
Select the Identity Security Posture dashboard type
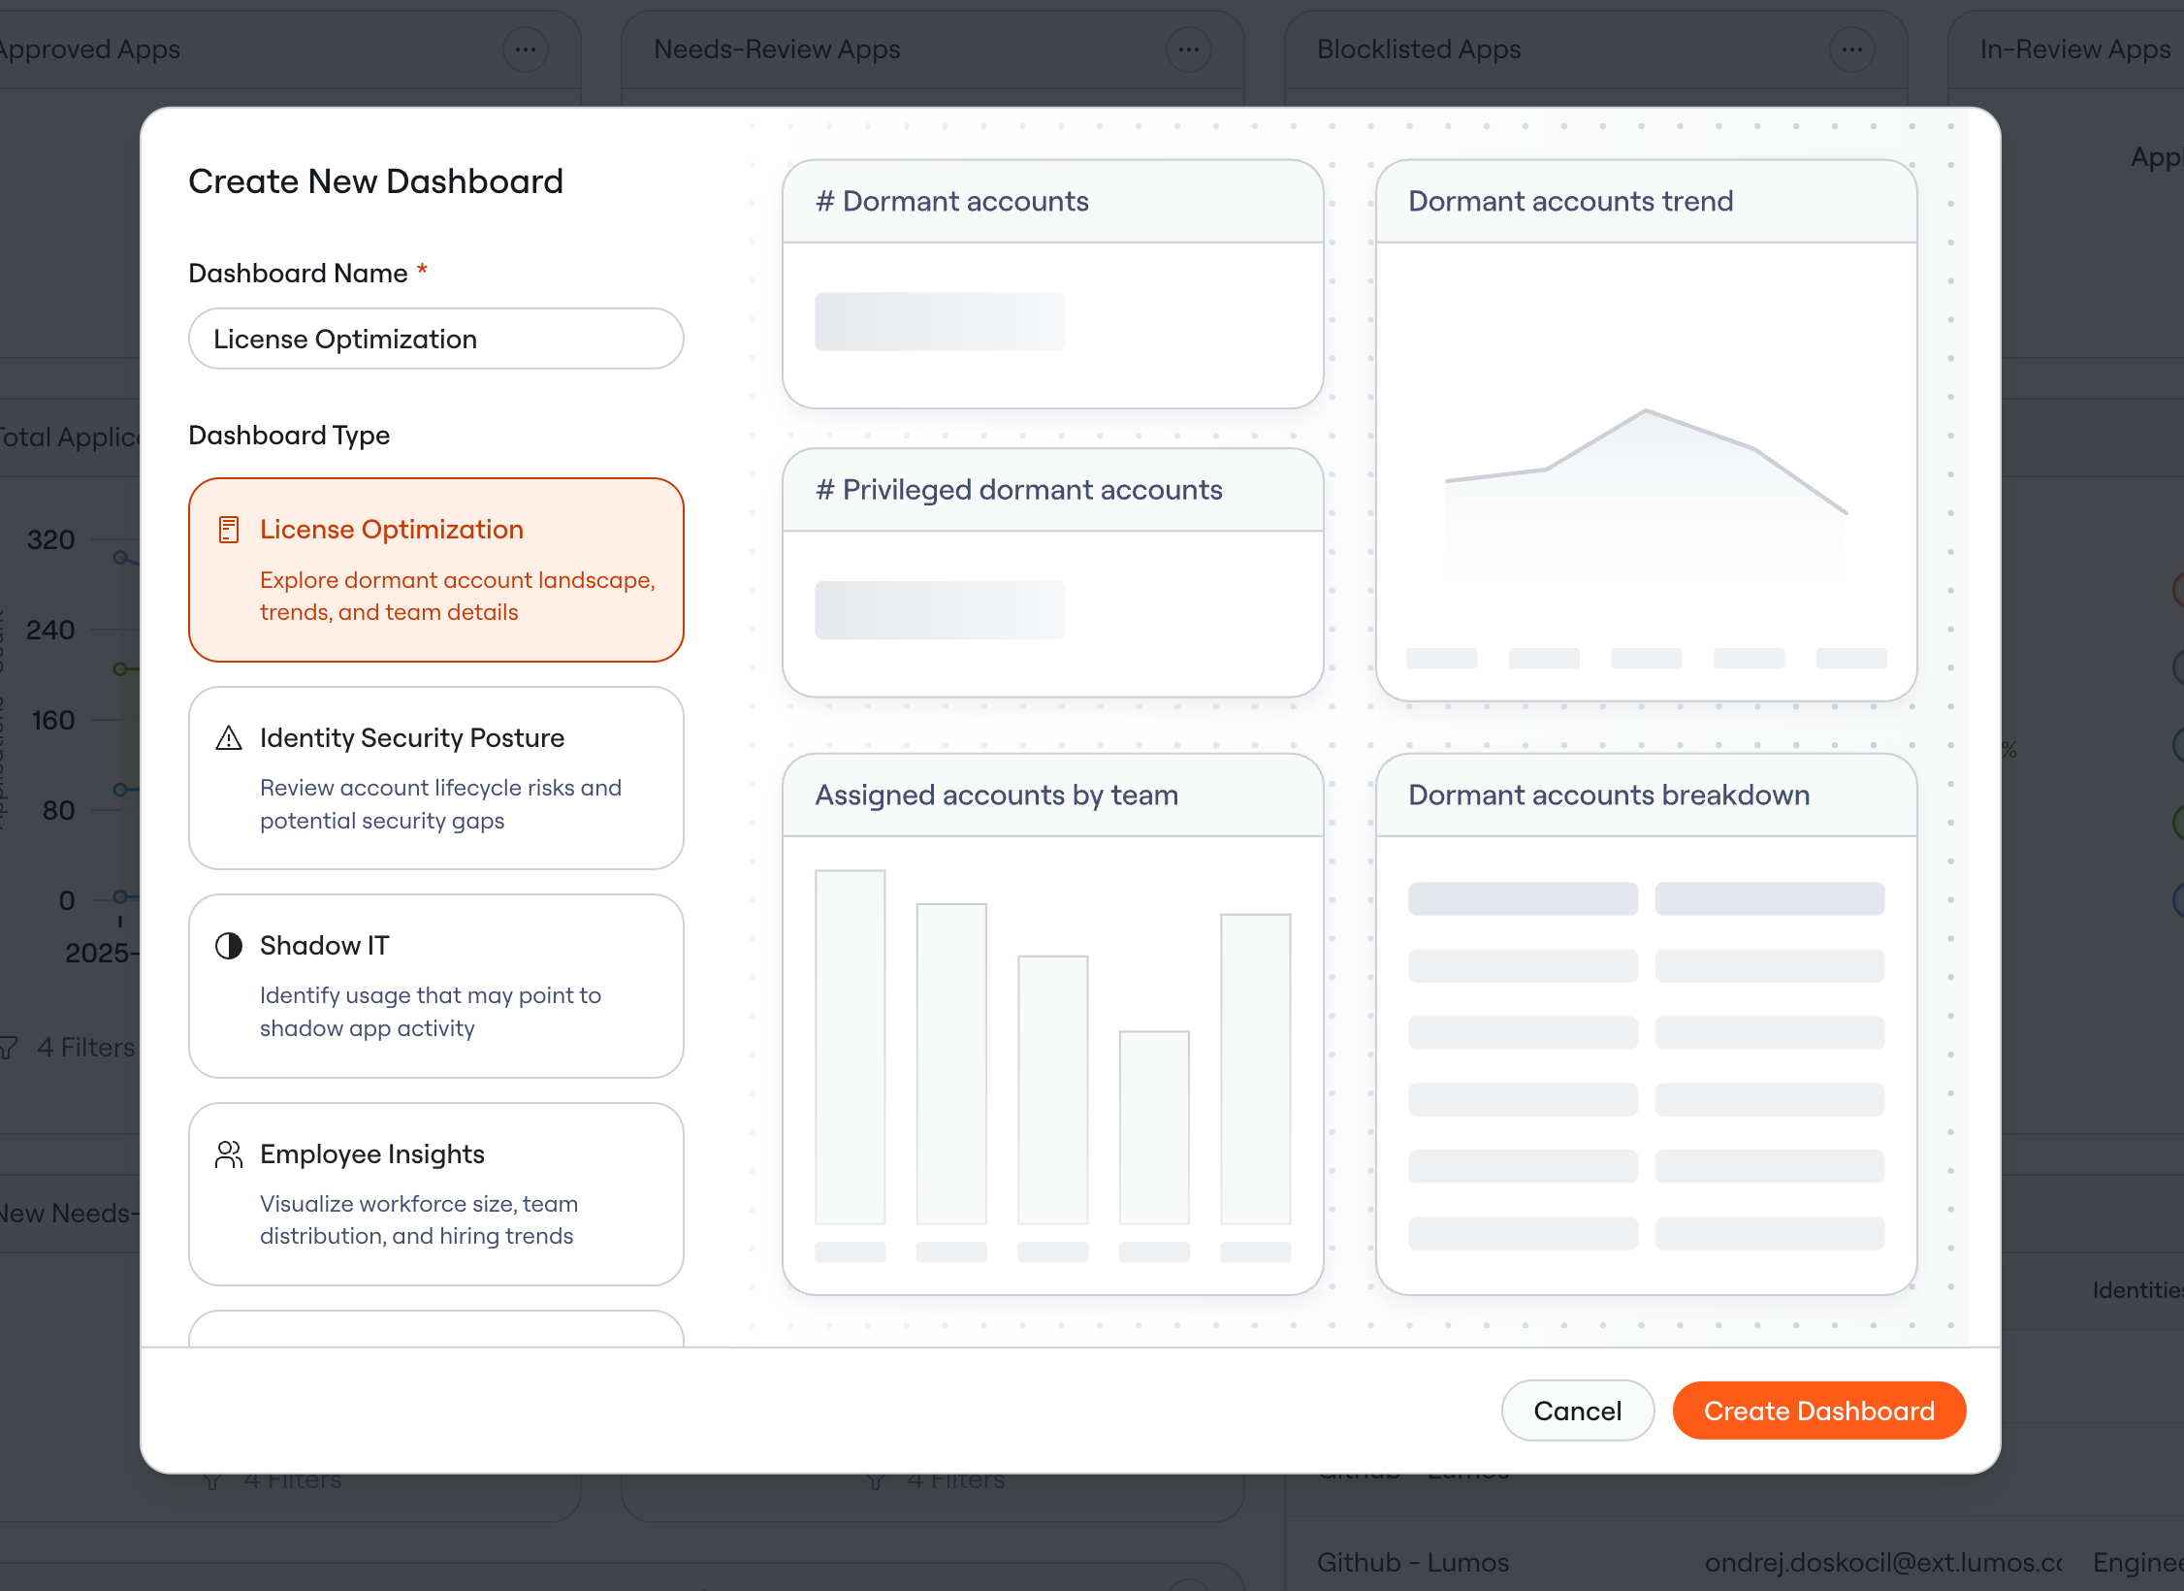[436, 778]
